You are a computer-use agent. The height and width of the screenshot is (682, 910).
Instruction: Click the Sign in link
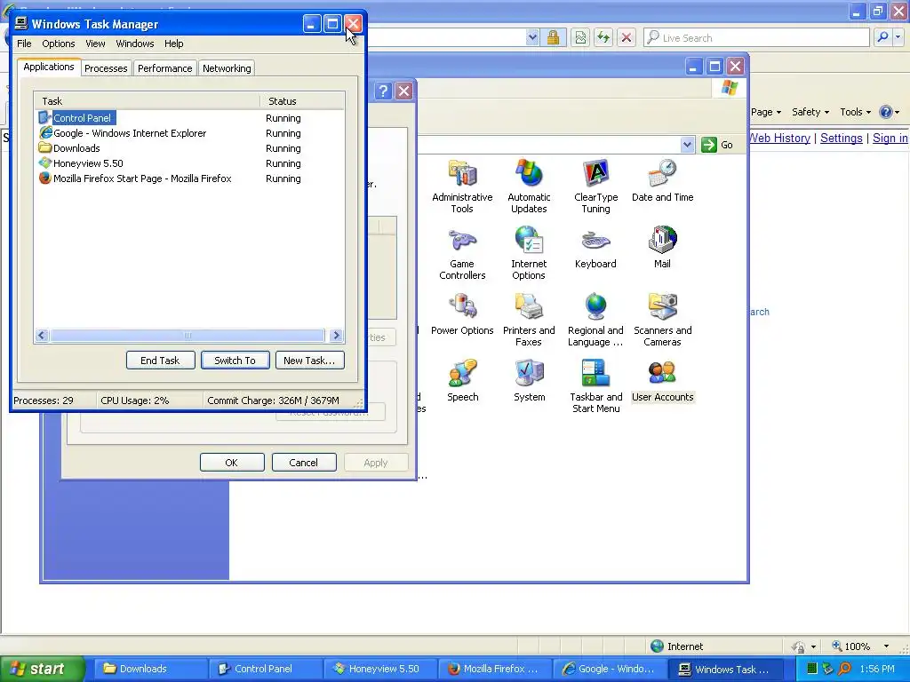pyautogui.click(x=890, y=138)
